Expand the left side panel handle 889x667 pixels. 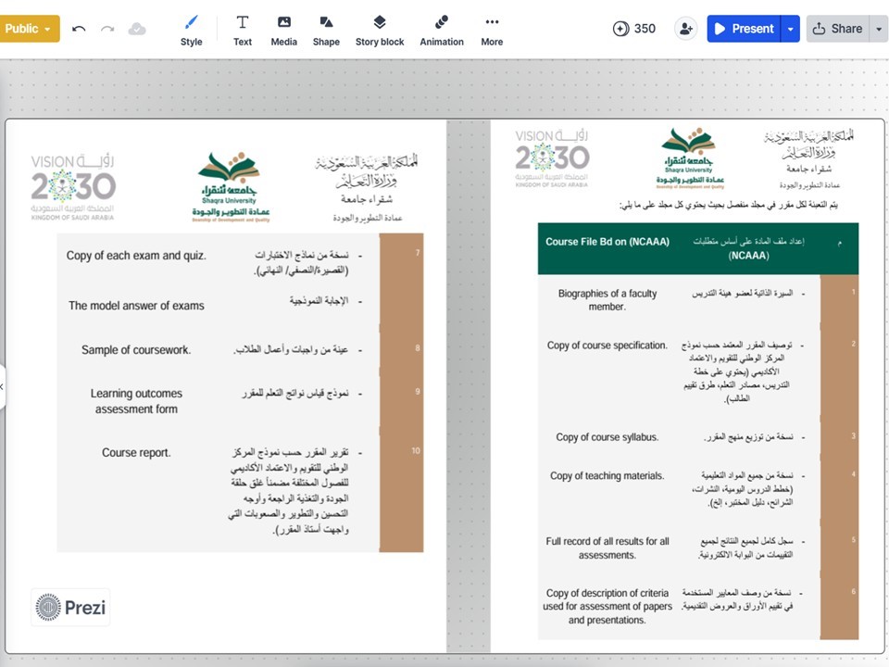click(3, 385)
